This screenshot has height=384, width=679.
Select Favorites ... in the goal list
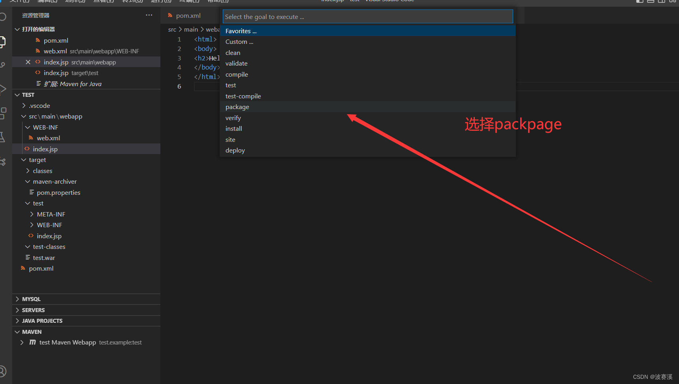tap(367, 31)
